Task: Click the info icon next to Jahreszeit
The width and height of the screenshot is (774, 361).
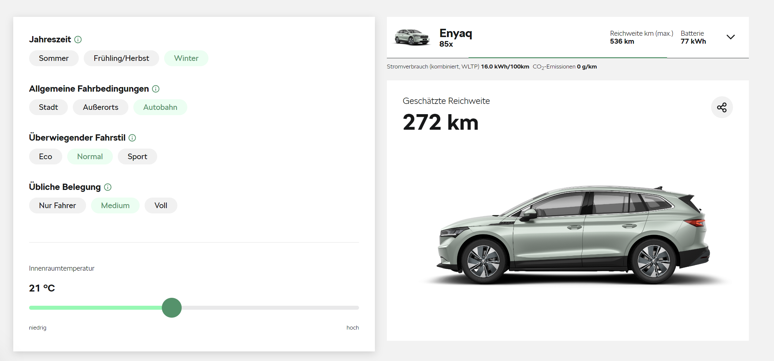Action: tap(78, 40)
